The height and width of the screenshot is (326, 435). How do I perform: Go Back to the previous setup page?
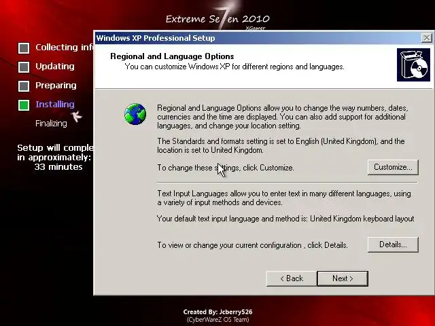pyautogui.click(x=292, y=278)
